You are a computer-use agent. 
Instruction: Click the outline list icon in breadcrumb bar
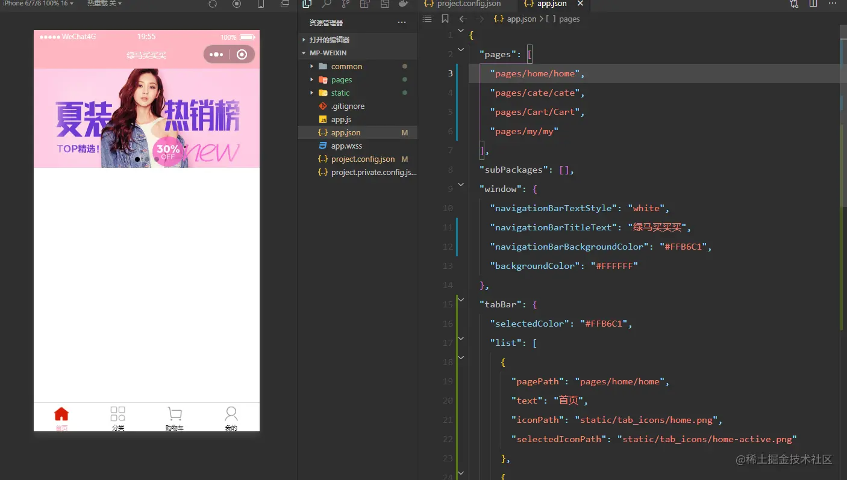[427, 19]
